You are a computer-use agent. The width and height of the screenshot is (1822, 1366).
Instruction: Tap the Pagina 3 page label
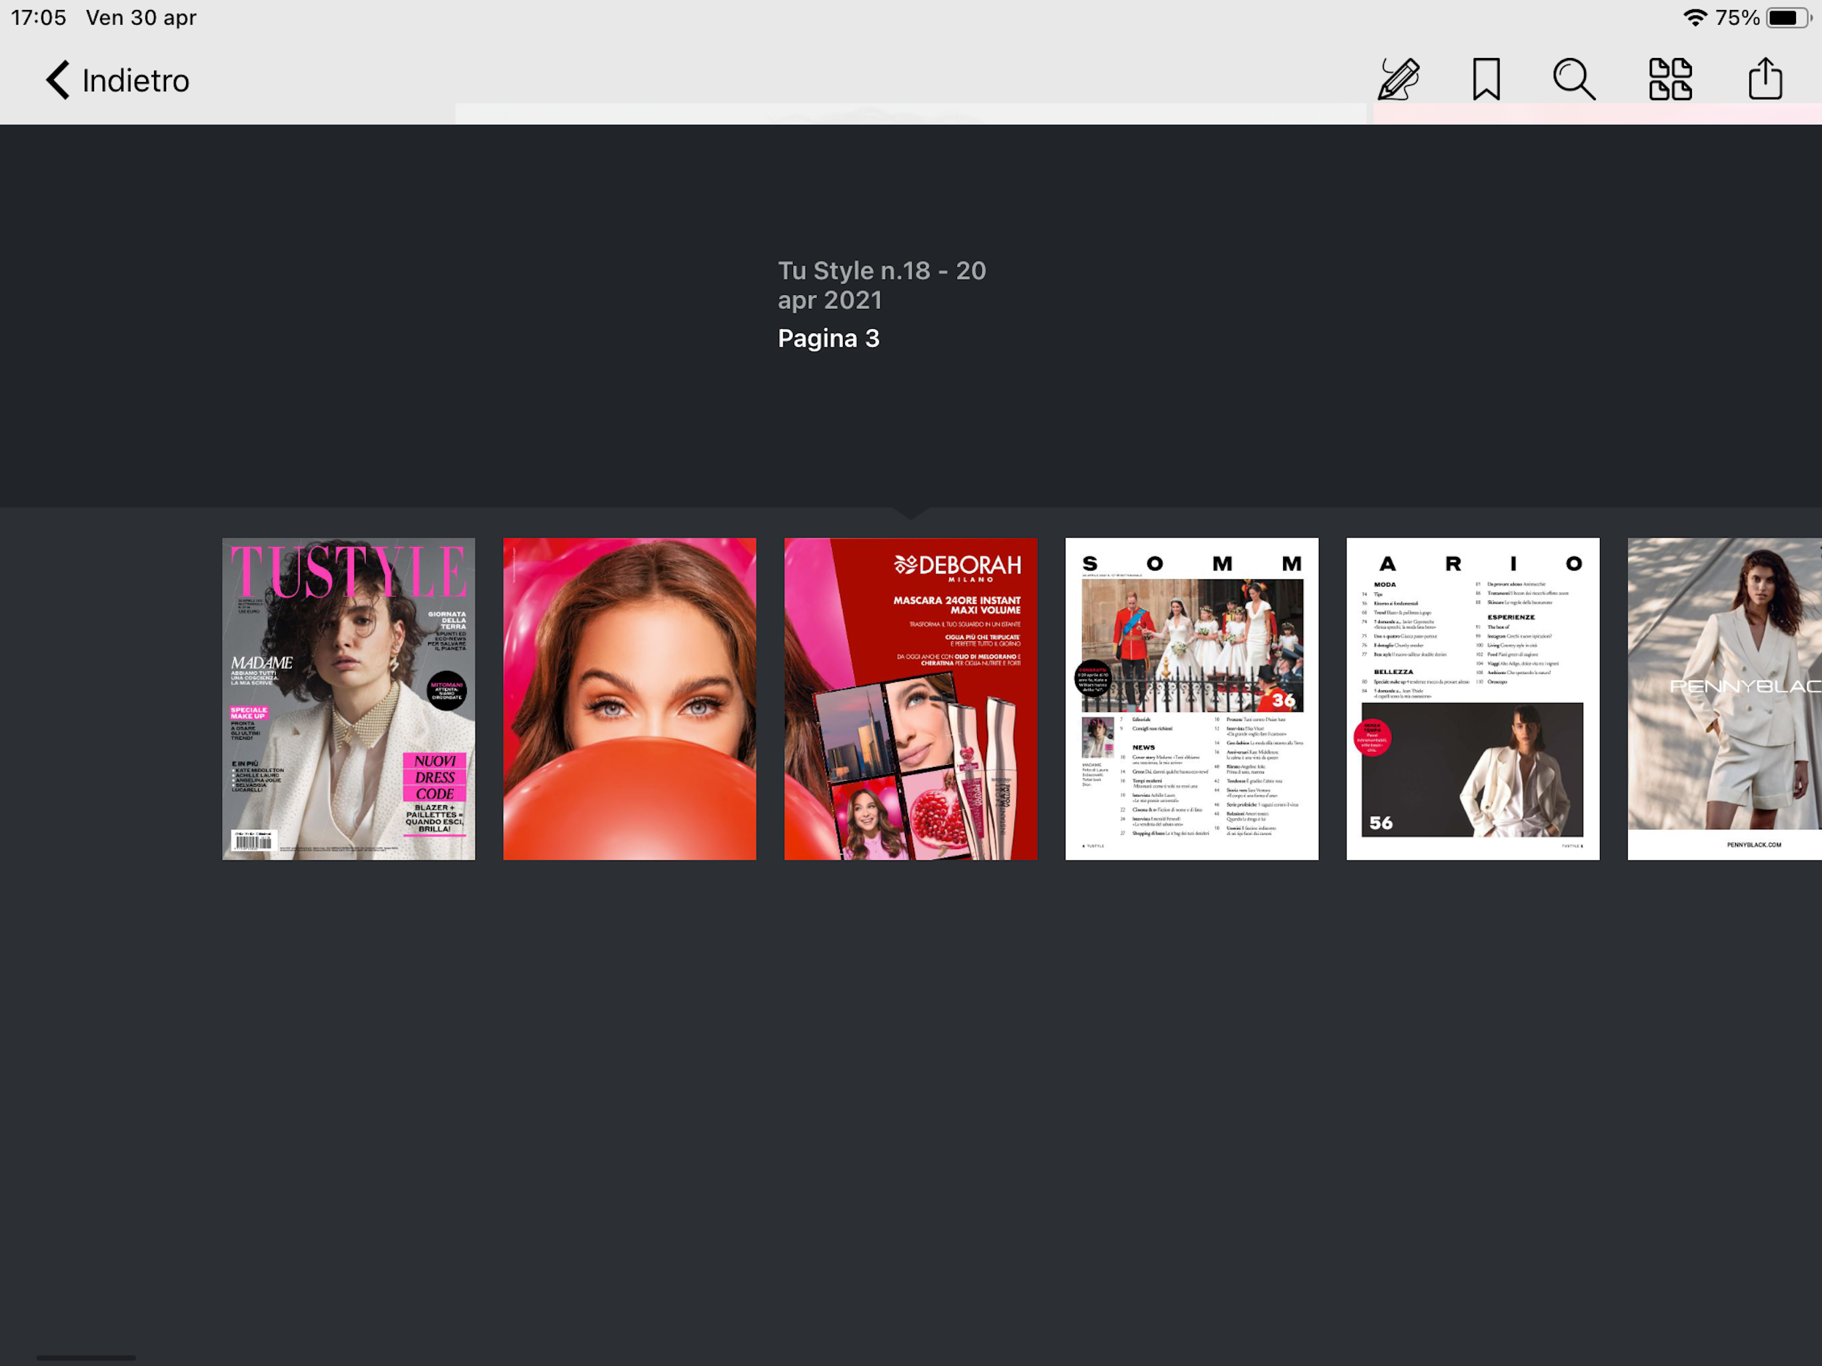(x=828, y=337)
